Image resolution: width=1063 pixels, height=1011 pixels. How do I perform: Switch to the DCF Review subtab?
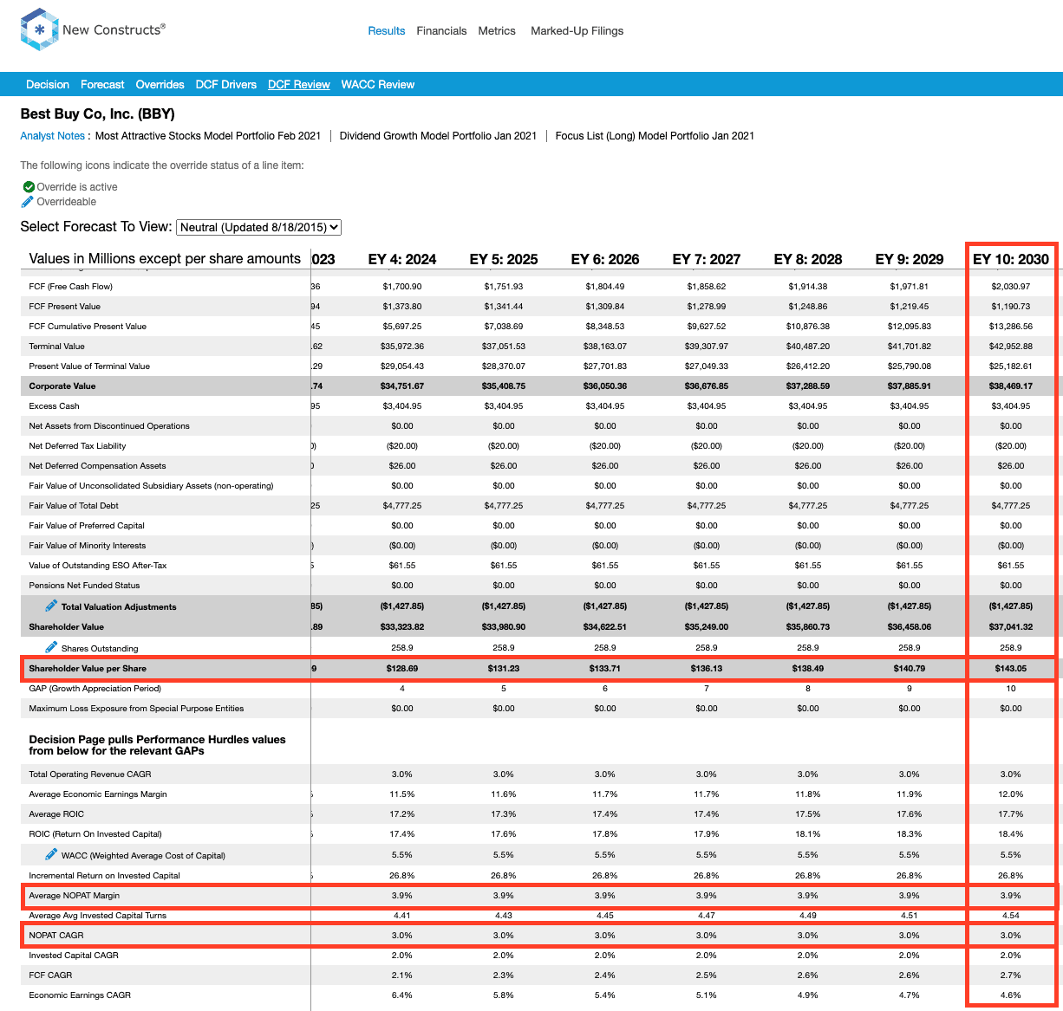pyautogui.click(x=299, y=84)
